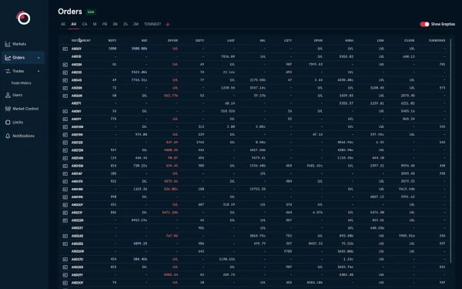Open Limits in the sidebar
Screen dimensions: 462x289
tap(18, 122)
